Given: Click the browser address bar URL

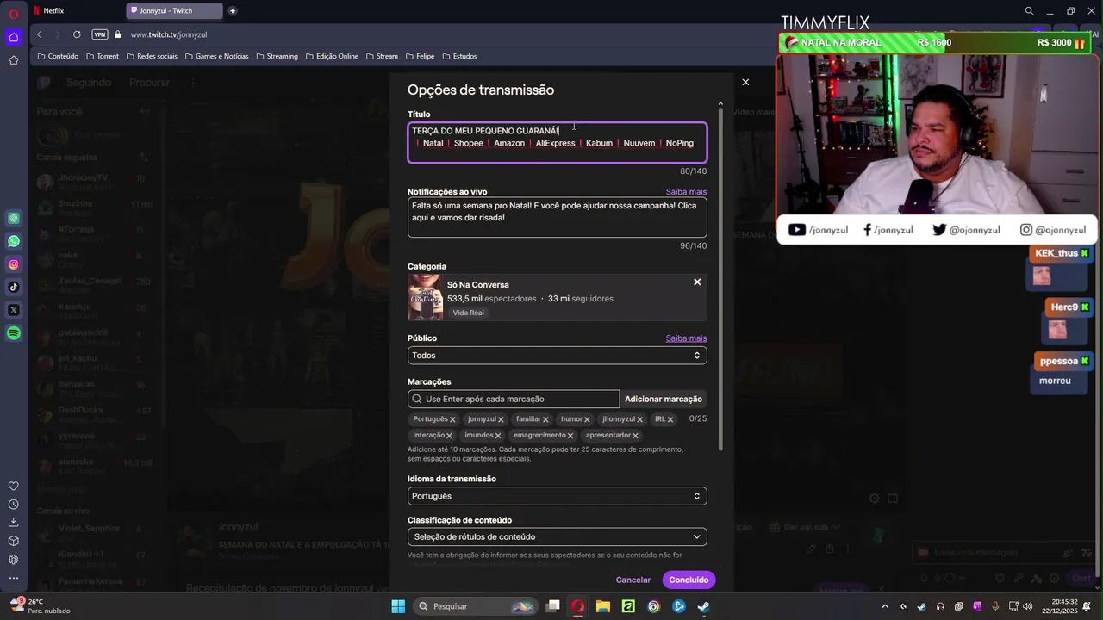Looking at the screenshot, I should tap(169, 34).
